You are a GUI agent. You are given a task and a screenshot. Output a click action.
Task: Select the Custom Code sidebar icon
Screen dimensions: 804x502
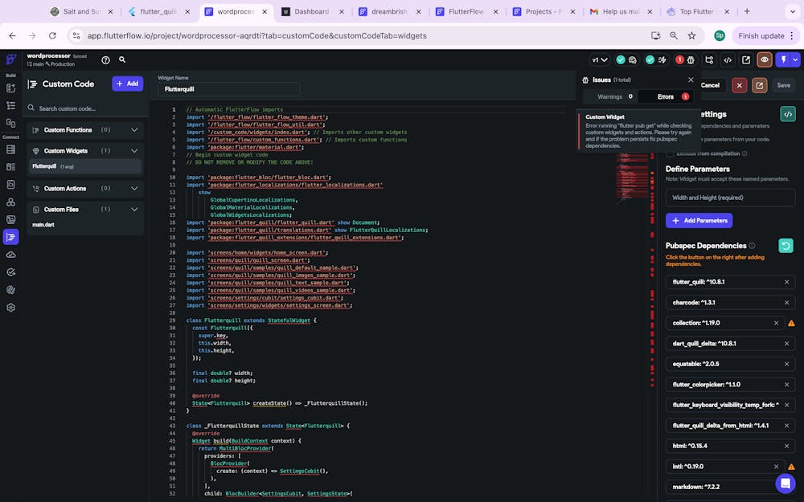coord(10,237)
